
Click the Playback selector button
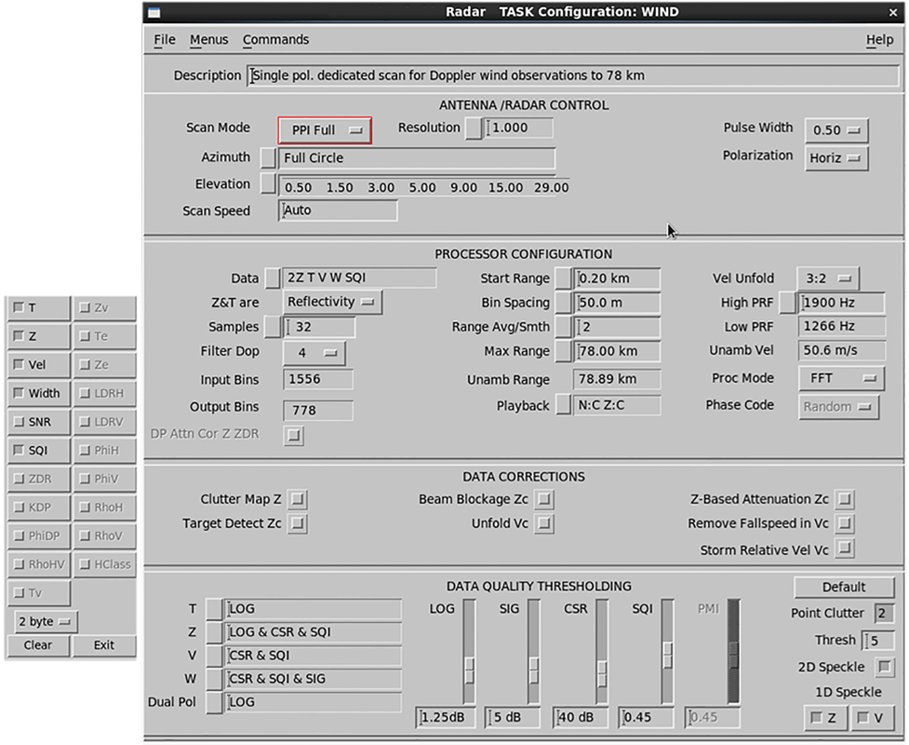coord(563,404)
